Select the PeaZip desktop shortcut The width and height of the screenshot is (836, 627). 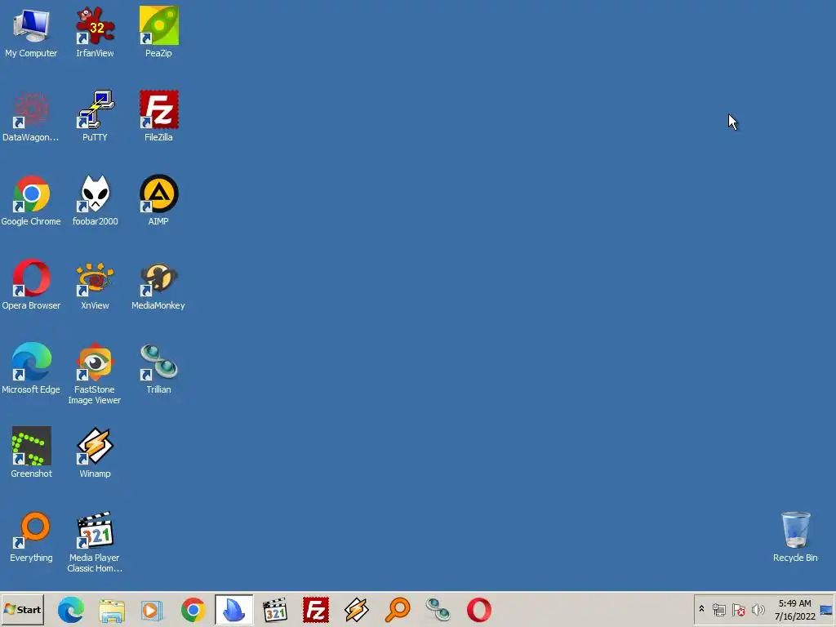[159, 32]
